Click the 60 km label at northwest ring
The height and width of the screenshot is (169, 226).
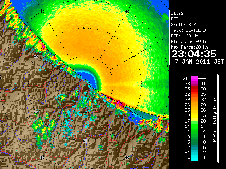pos(42,11)
